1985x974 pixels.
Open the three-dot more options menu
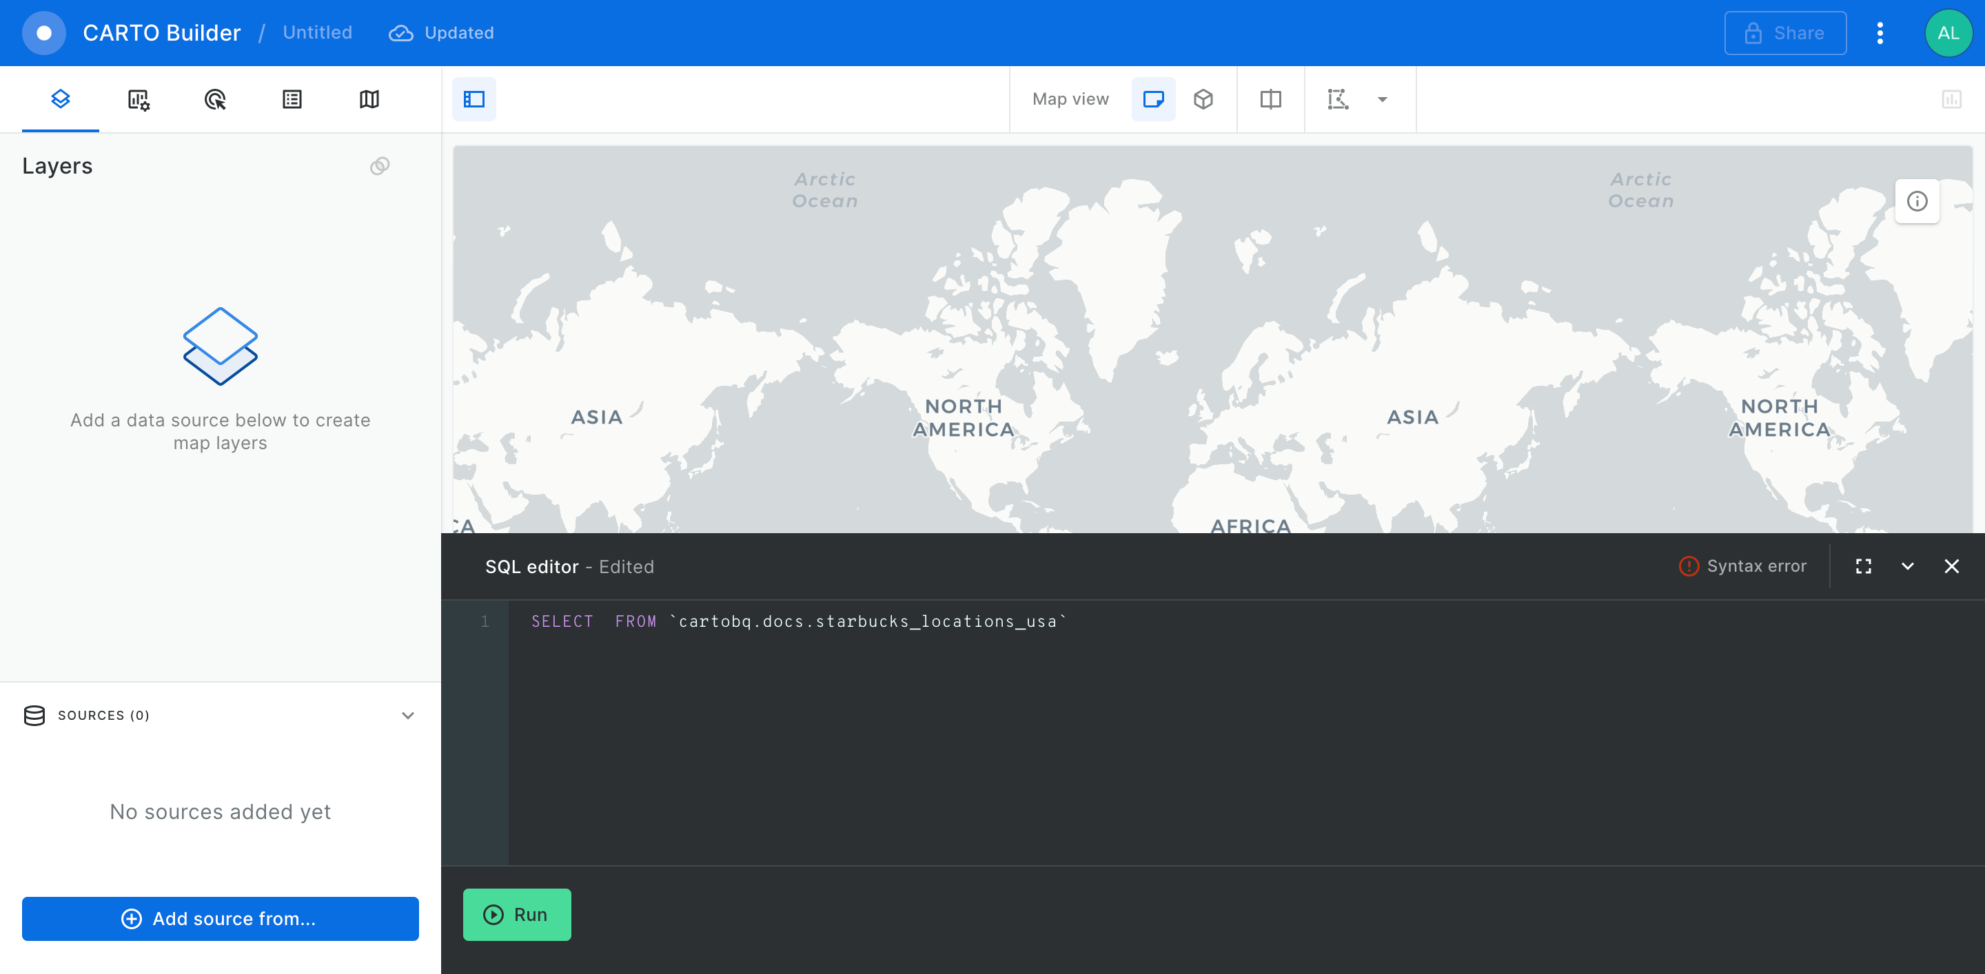click(x=1880, y=33)
